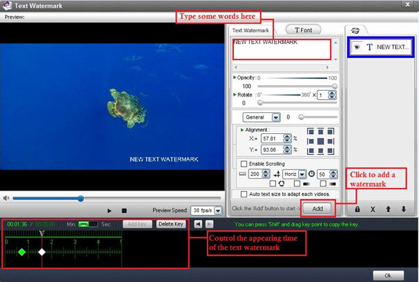Click the circular loop icon

click(x=281, y=184)
